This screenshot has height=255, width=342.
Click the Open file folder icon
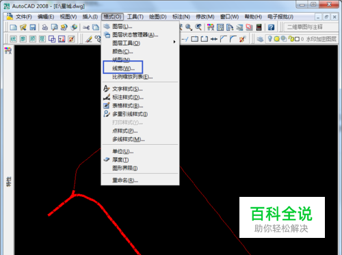pyautogui.click(x=23, y=27)
